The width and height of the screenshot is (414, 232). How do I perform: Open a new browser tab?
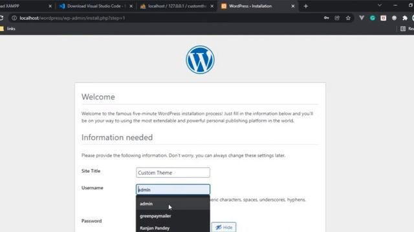click(306, 6)
